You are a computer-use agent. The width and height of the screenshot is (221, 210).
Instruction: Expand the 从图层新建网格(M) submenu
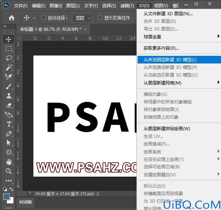click(218, 82)
